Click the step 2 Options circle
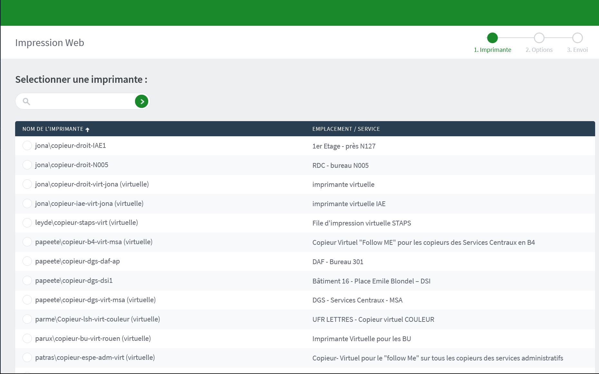This screenshot has height=374, width=599. (539, 38)
